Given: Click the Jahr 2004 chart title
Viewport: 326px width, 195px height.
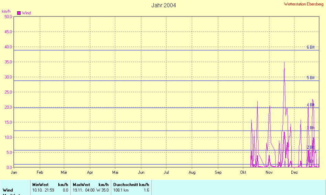Looking at the screenshot, I should tap(164, 5).
